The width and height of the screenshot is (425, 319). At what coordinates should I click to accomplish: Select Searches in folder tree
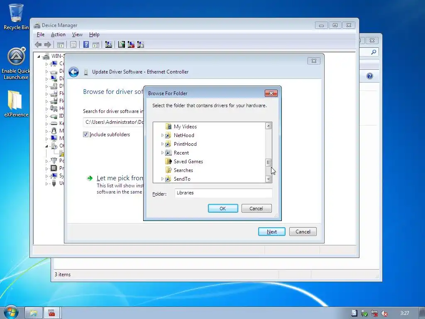coord(183,170)
